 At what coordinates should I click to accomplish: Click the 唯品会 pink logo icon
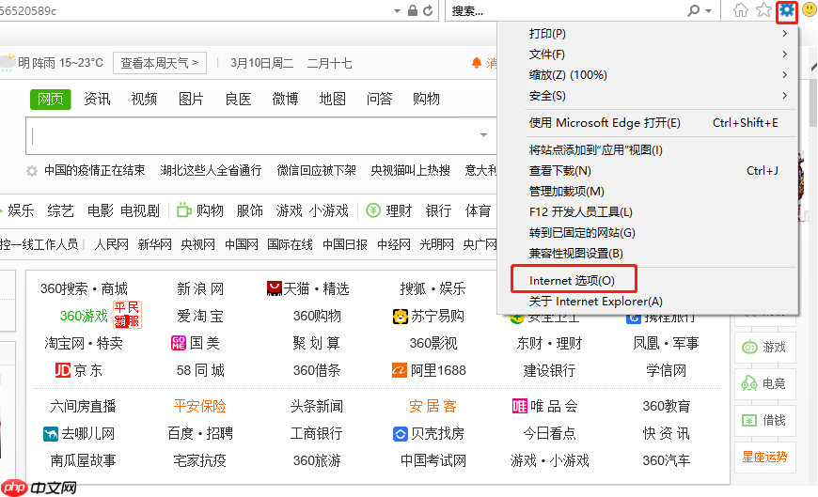click(x=520, y=406)
